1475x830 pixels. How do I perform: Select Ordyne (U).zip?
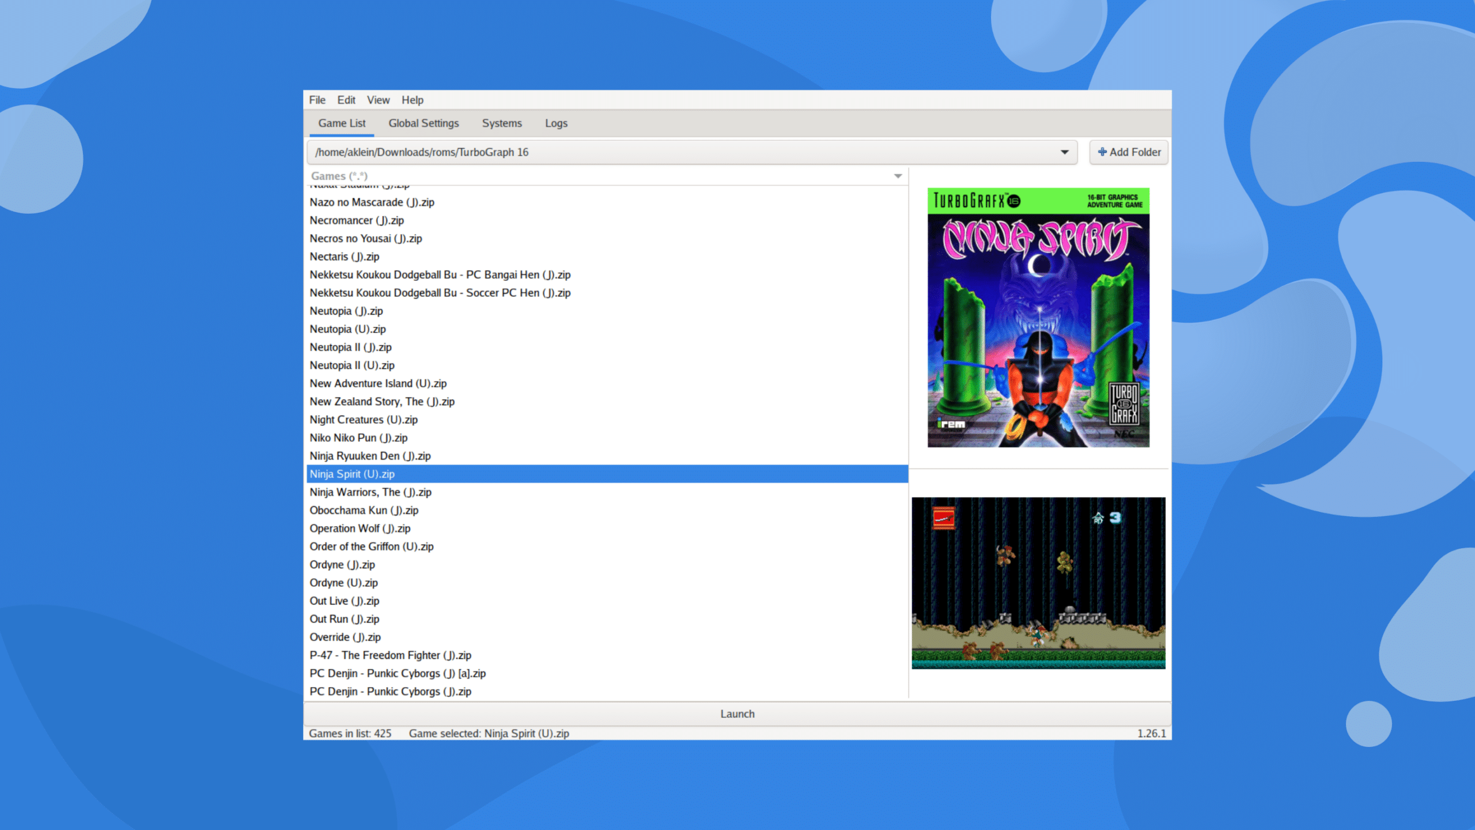point(607,583)
